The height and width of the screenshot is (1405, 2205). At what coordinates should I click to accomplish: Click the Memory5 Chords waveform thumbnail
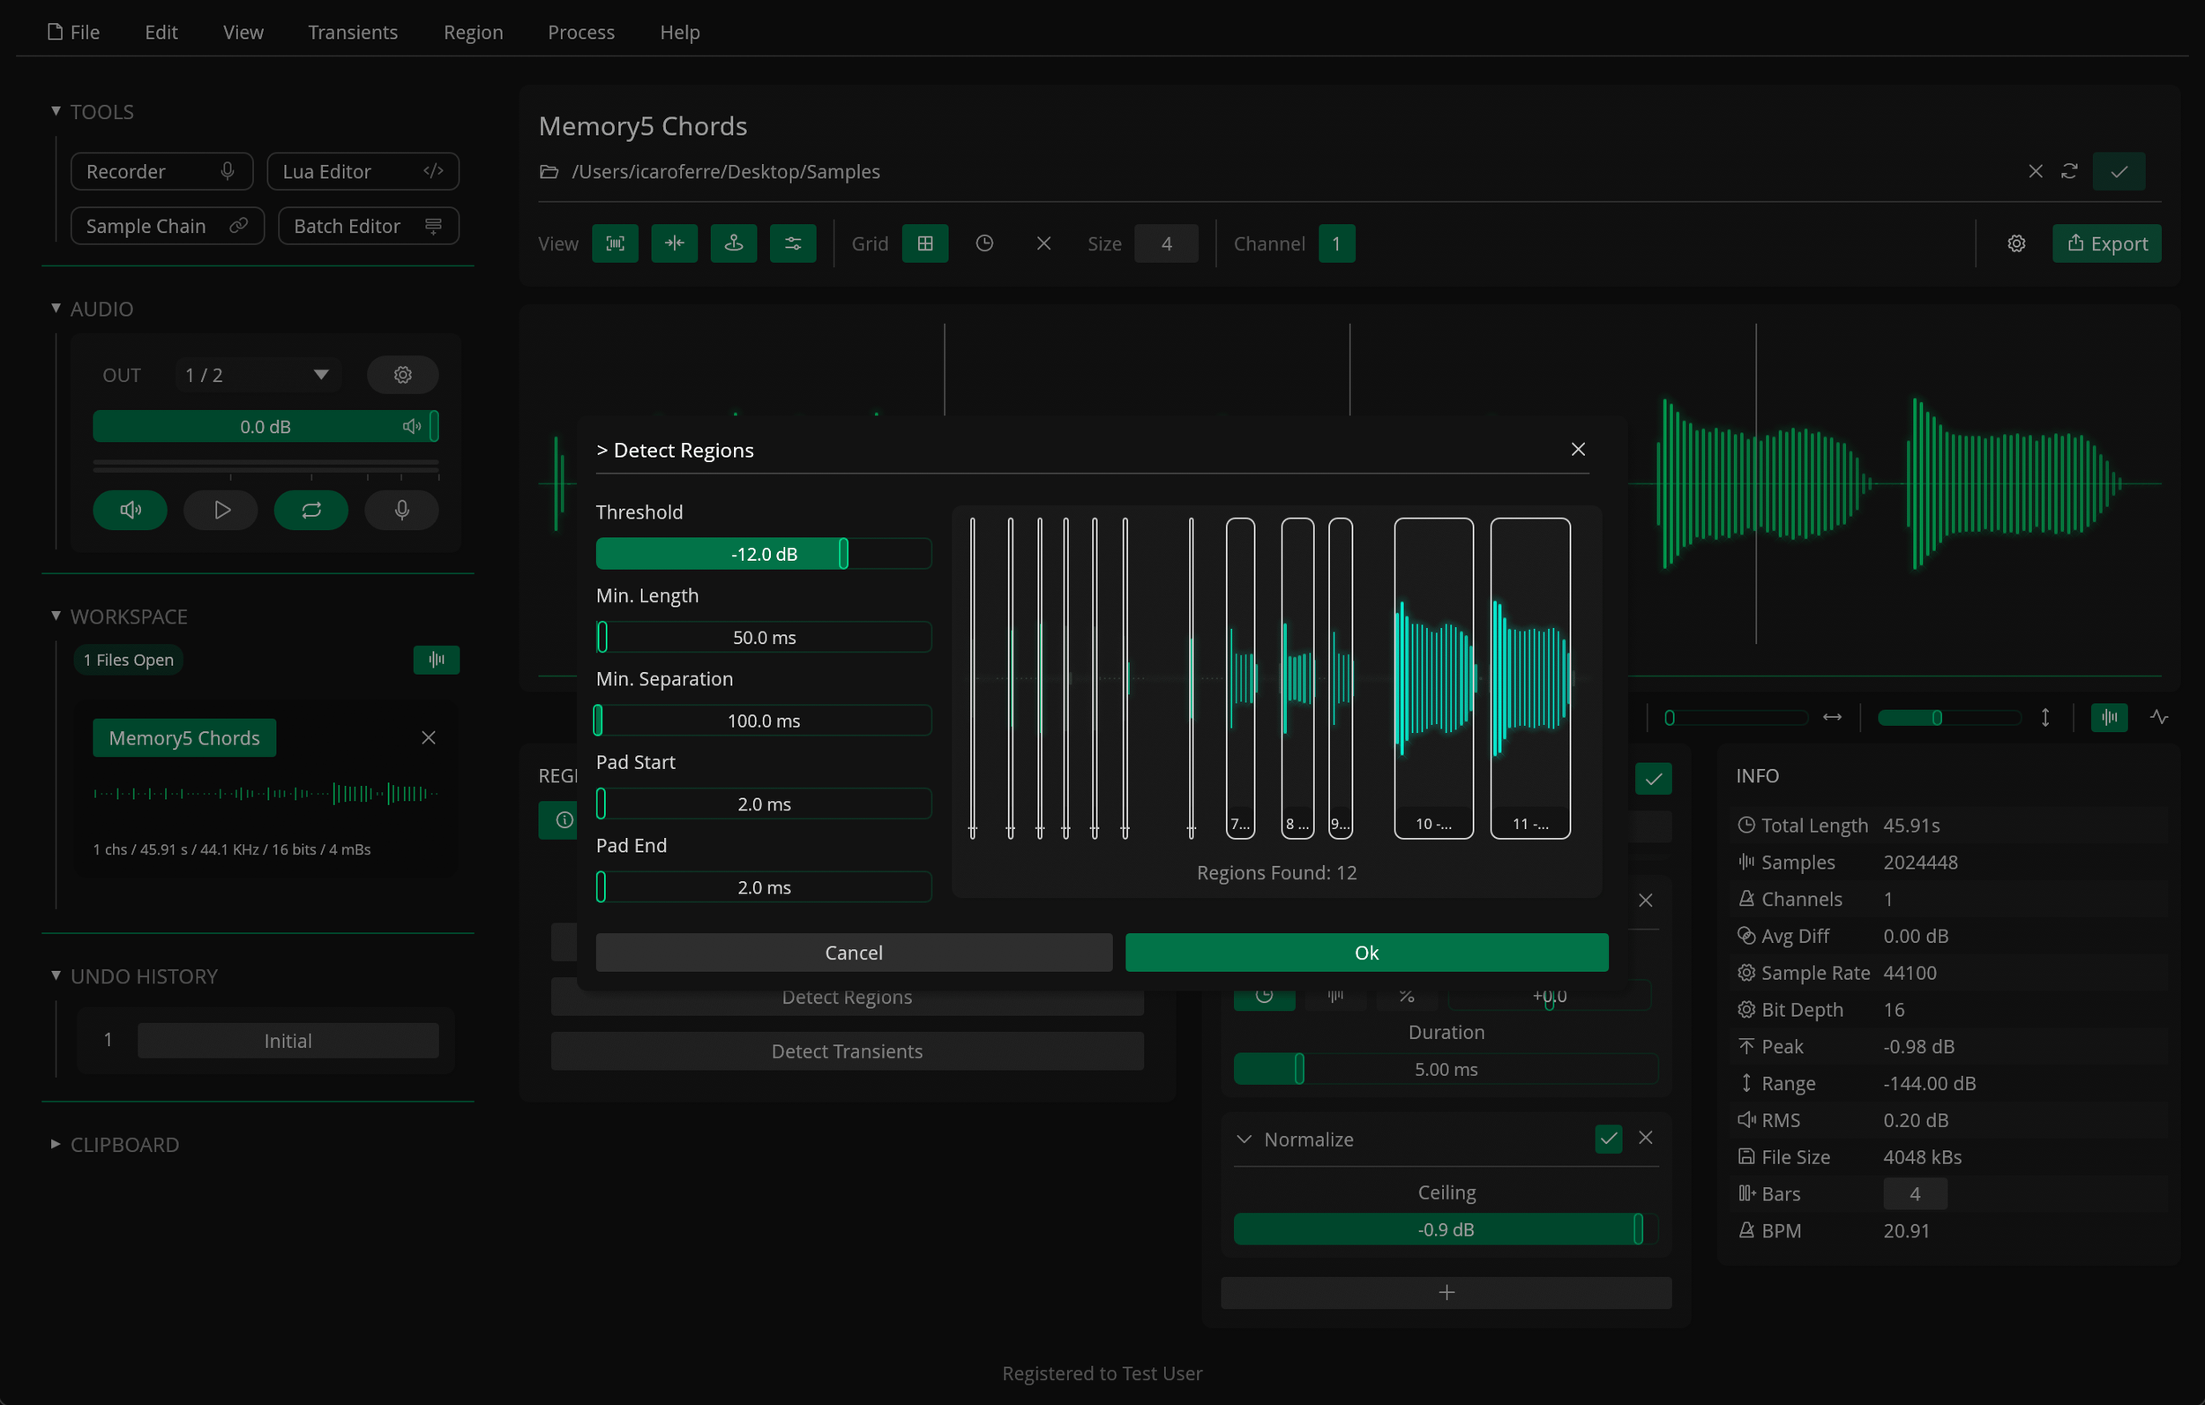[265, 793]
